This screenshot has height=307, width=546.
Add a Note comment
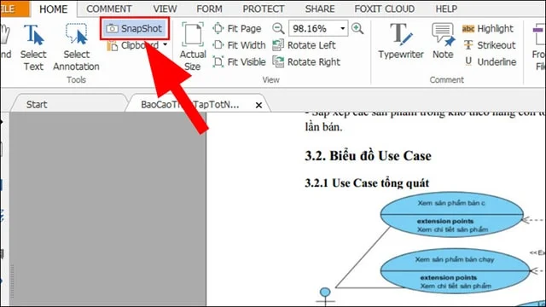point(443,41)
